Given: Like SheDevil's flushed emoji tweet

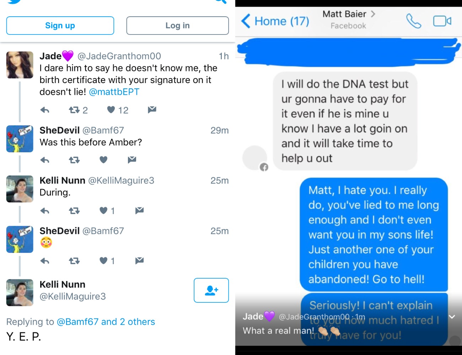Looking at the screenshot, I should pyautogui.click(x=103, y=261).
